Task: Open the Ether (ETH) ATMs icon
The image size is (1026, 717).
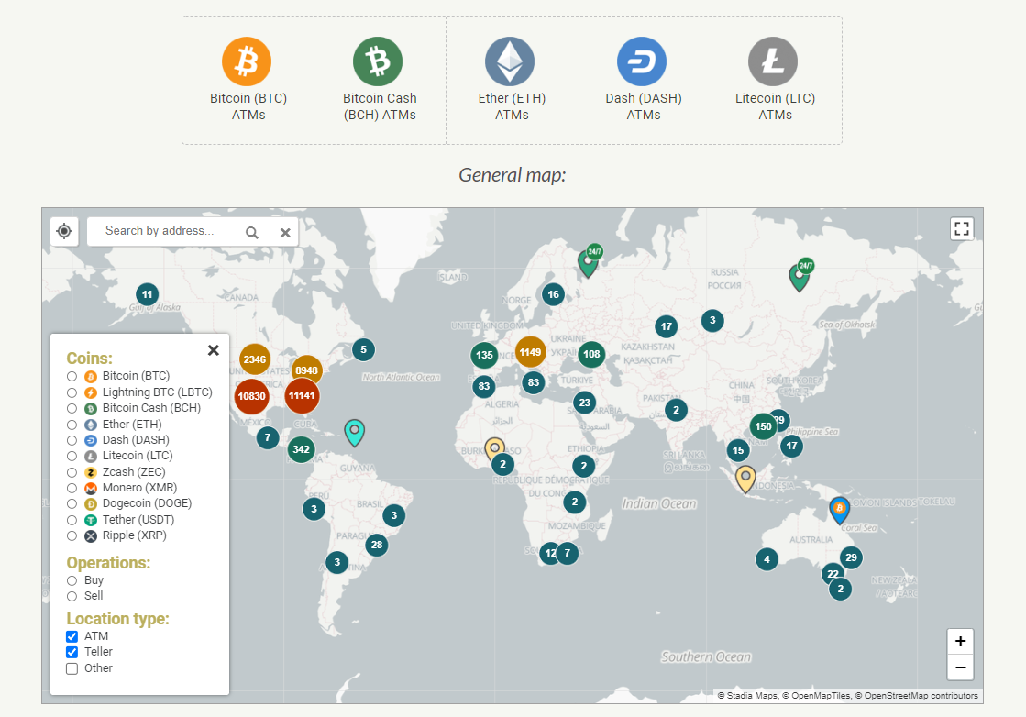Action: [510, 61]
